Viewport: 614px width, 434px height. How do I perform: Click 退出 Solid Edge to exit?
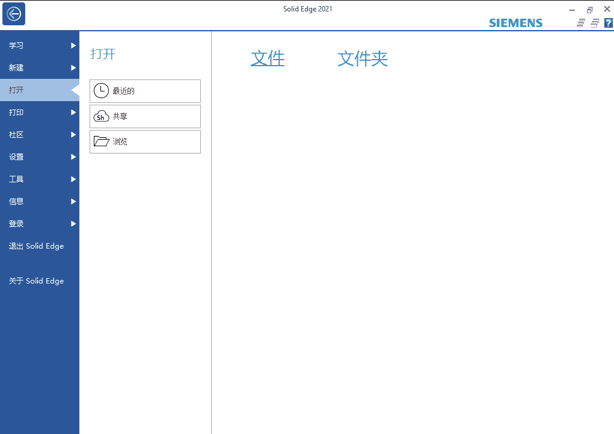tap(36, 246)
